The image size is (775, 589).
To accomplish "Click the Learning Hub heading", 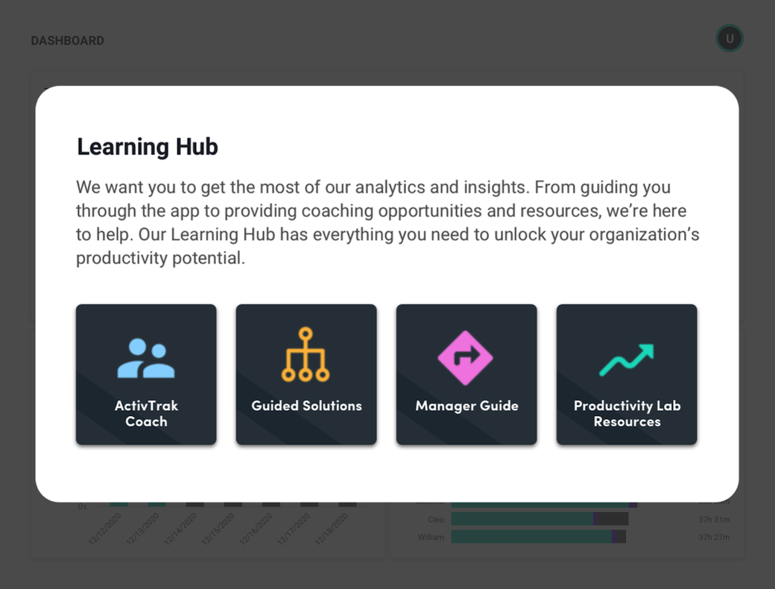I will [148, 147].
